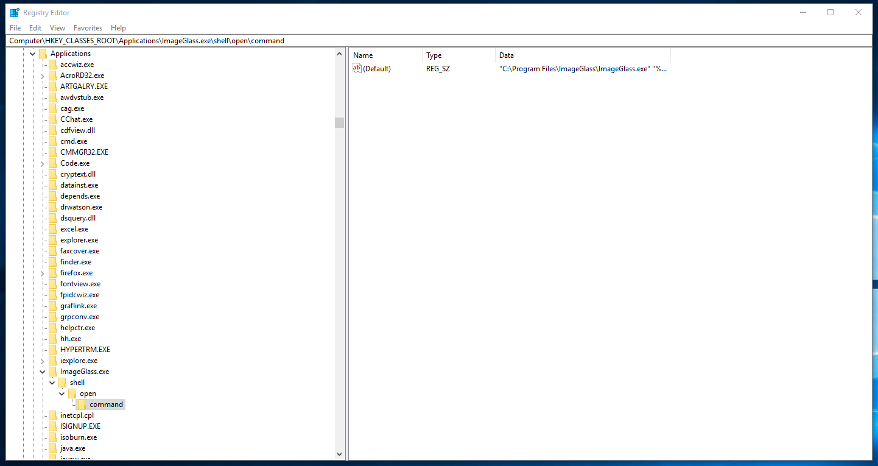The image size is (878, 466).
Task: Collapse the Applications tree node
Action: point(32,53)
